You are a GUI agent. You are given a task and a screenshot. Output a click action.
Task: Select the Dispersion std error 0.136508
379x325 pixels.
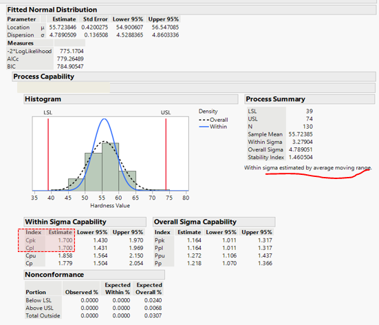[96, 35]
